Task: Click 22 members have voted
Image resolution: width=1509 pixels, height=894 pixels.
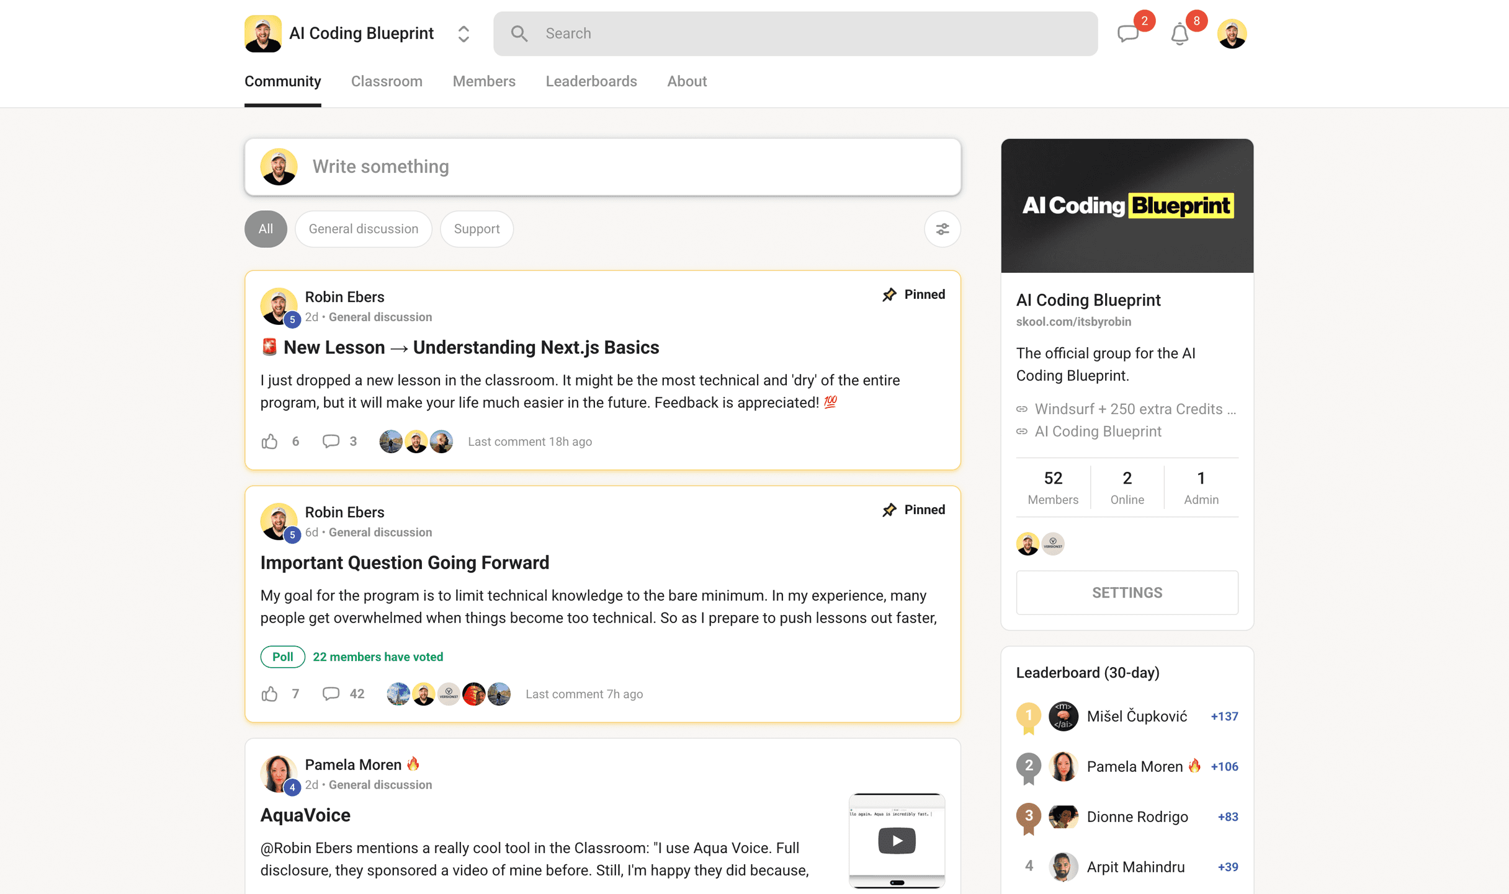Action: (x=378, y=657)
